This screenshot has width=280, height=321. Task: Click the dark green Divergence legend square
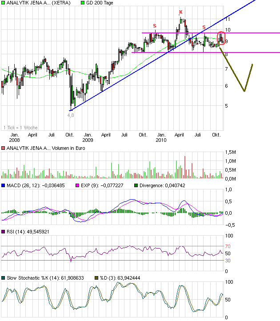[136, 185]
